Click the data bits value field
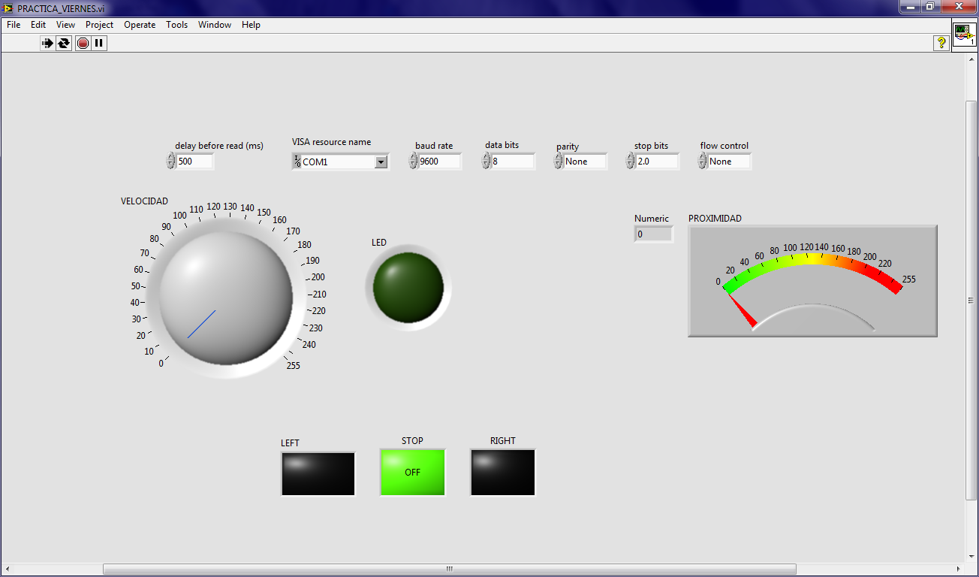Screen dimensions: 979x577 pos(513,161)
